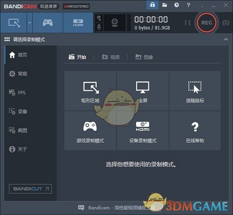Open the output folder icon
This screenshot has width=233, height=215.
coord(164,5)
